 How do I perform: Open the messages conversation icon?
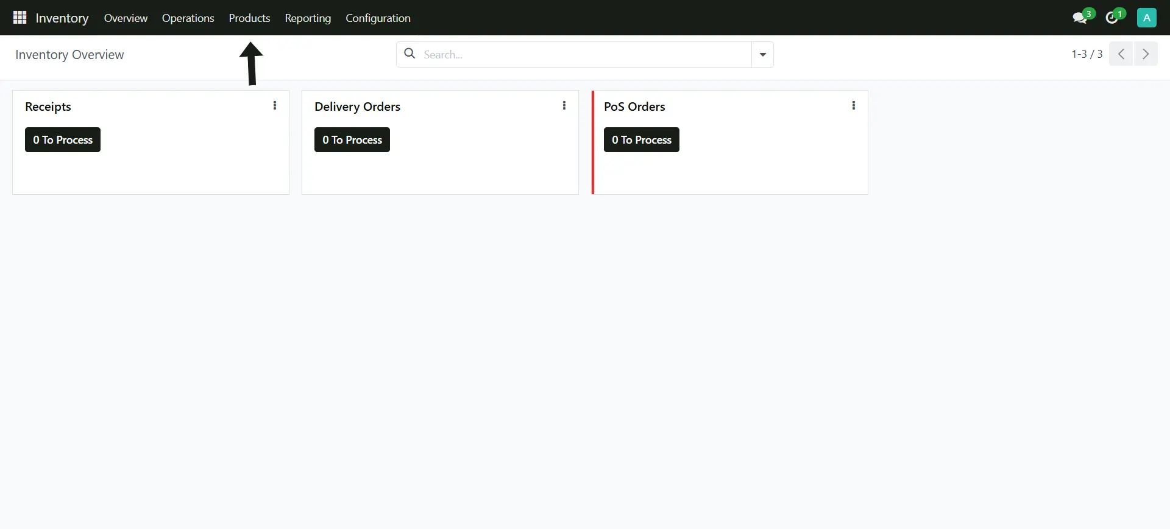point(1080,18)
